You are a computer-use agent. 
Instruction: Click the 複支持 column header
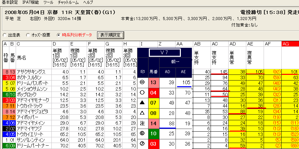pyautogui.click(x=220, y=58)
